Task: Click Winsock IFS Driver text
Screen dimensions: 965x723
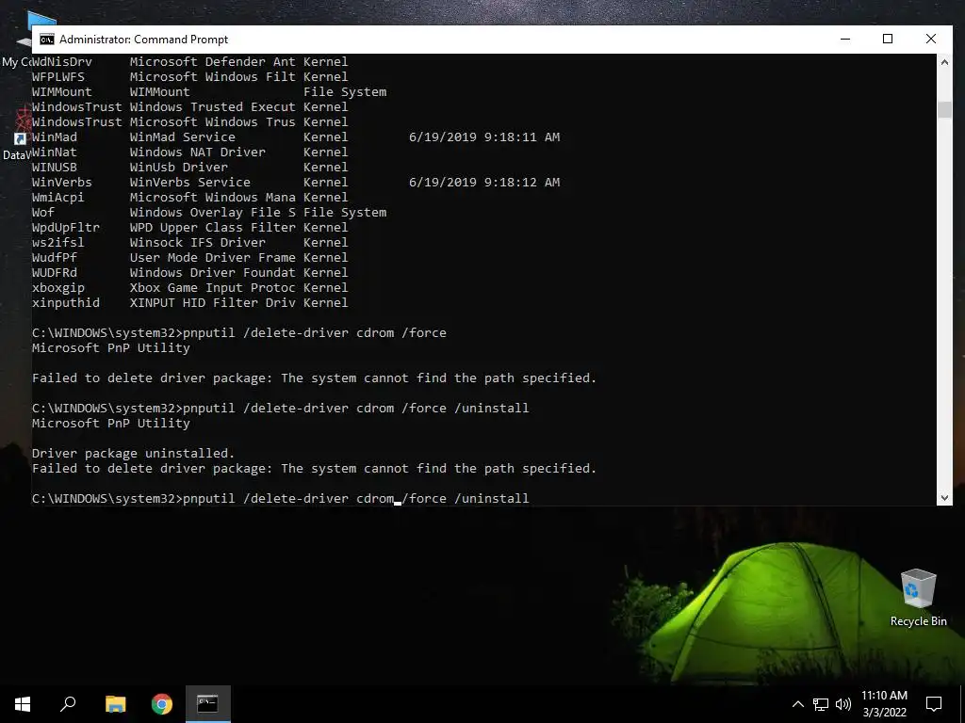Action: click(198, 242)
